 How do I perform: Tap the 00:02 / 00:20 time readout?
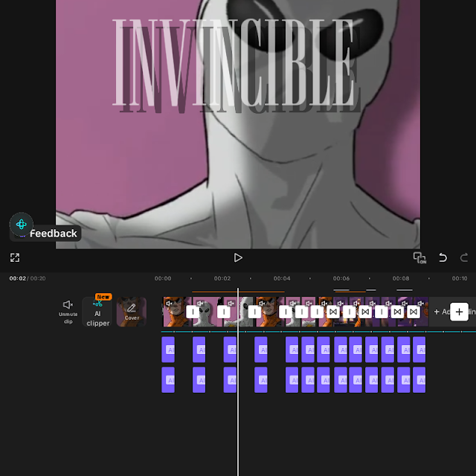pyautogui.click(x=28, y=278)
